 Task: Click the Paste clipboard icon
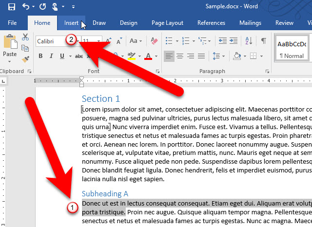tap(10, 41)
